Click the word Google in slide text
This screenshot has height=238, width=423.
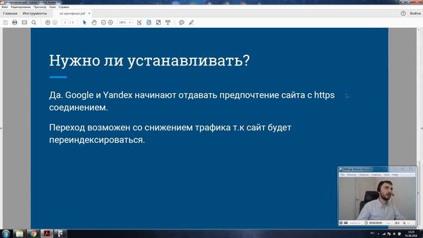coord(79,95)
